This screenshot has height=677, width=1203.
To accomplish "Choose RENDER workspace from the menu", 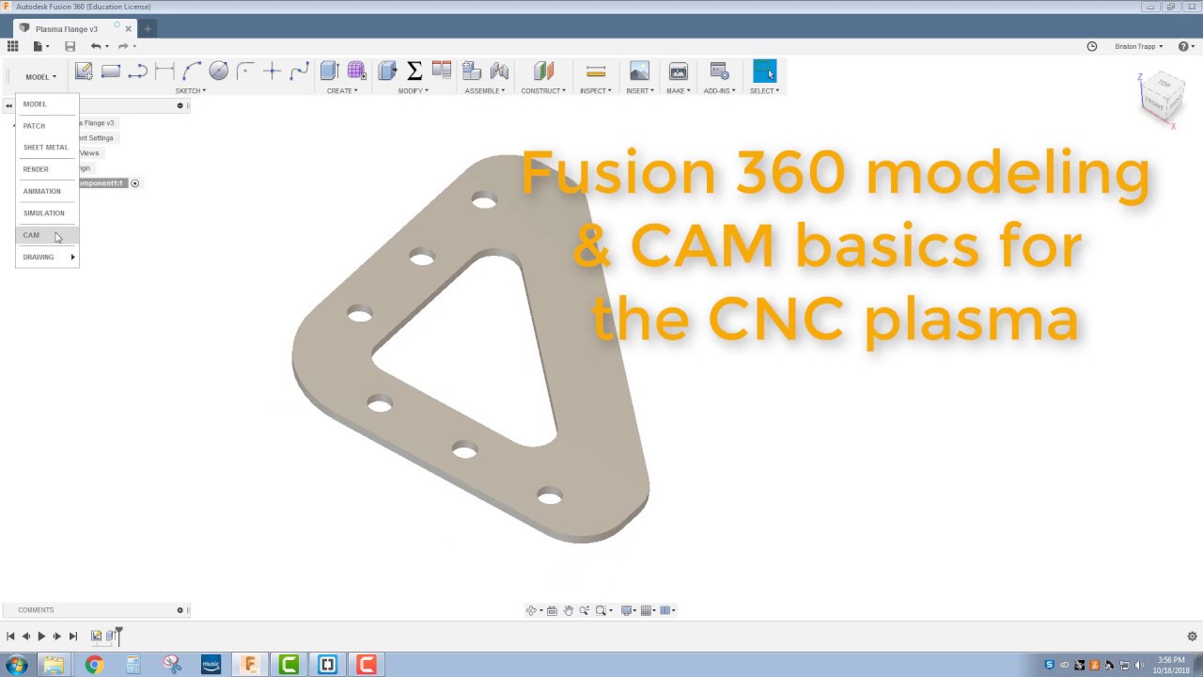I will click(x=47, y=169).
